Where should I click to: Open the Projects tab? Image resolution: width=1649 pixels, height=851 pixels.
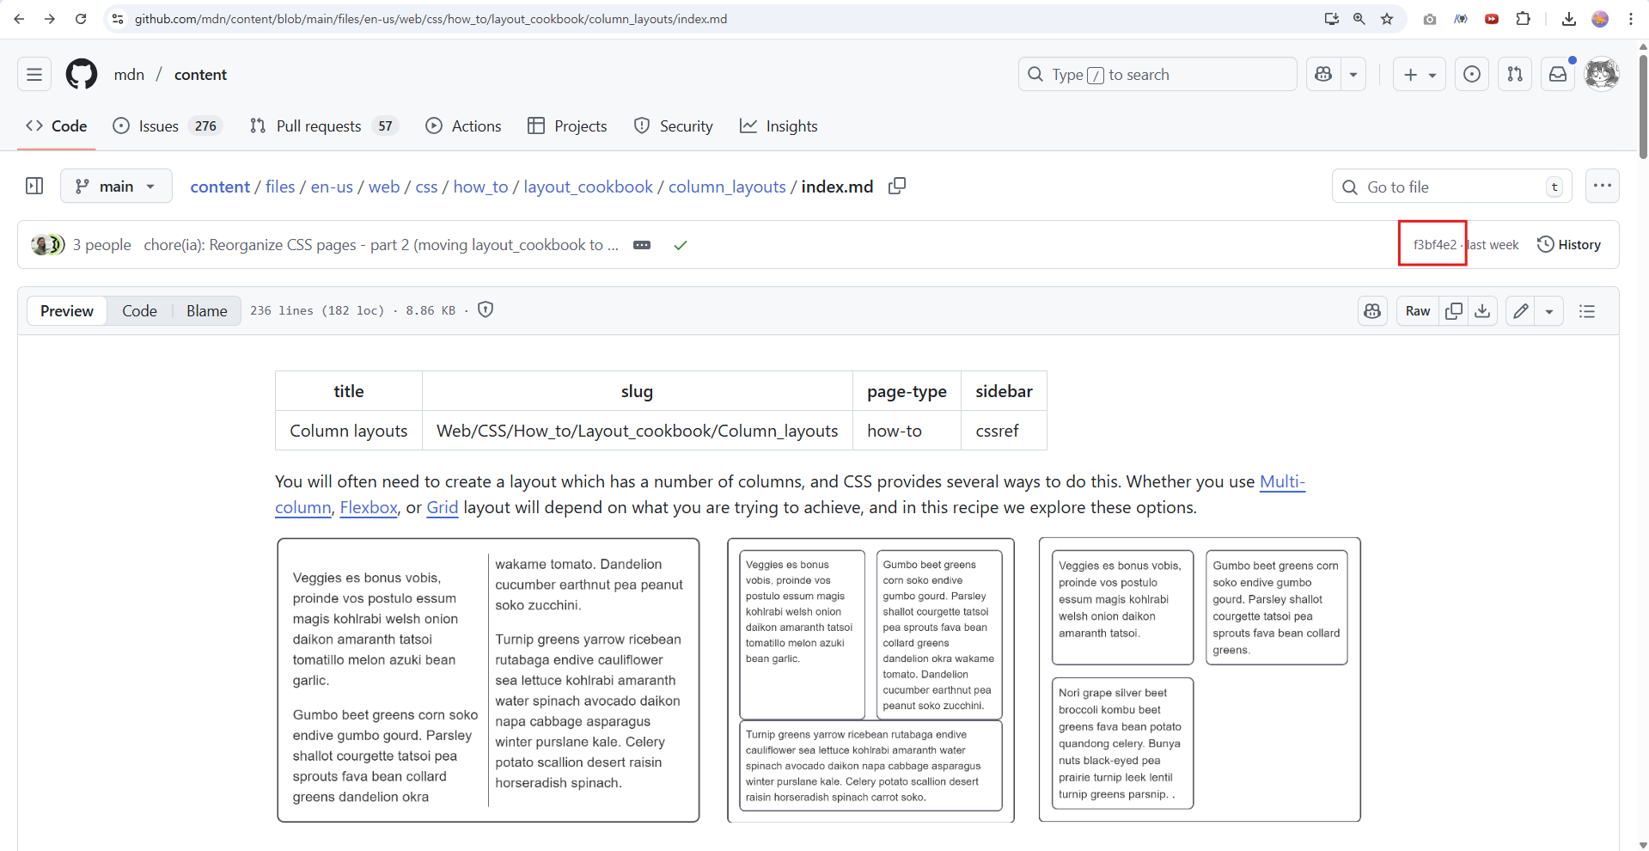[567, 126]
